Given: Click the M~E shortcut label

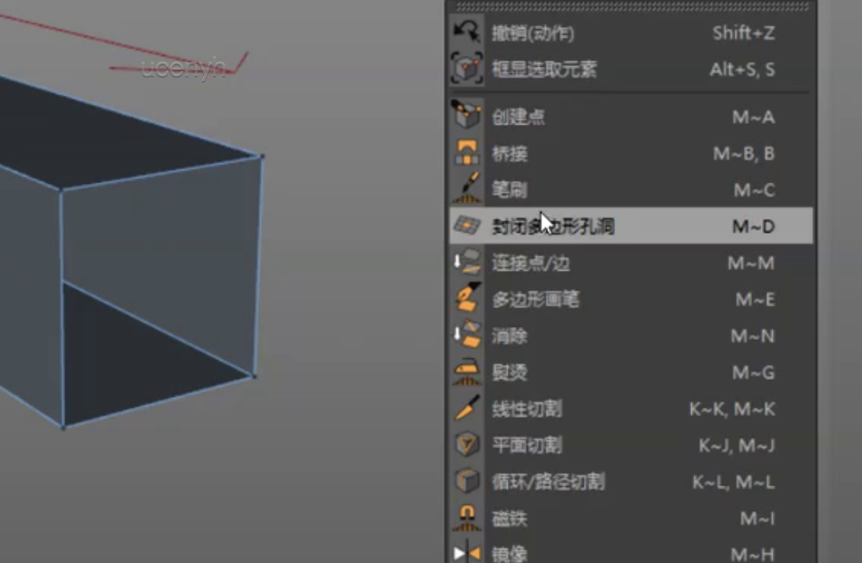Looking at the screenshot, I should coord(755,299).
